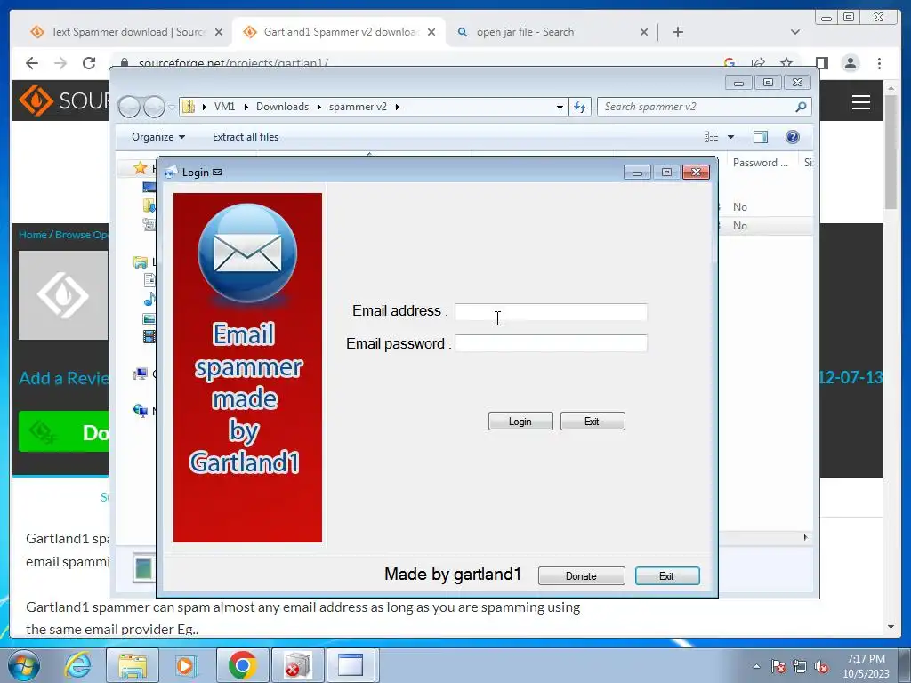Screen dimensions: 911x683
Task: Click the Home breadcrumb link on SourceForge
Action: [x=33, y=235]
